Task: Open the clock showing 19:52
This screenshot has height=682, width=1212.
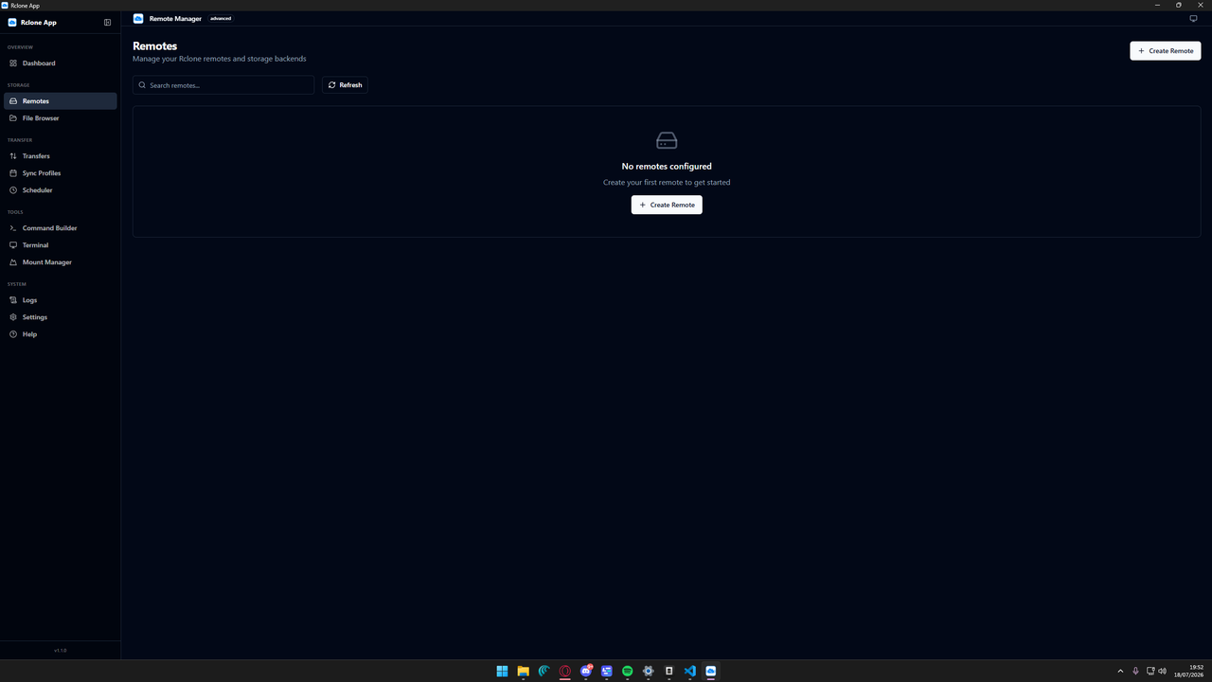Action: tap(1188, 671)
